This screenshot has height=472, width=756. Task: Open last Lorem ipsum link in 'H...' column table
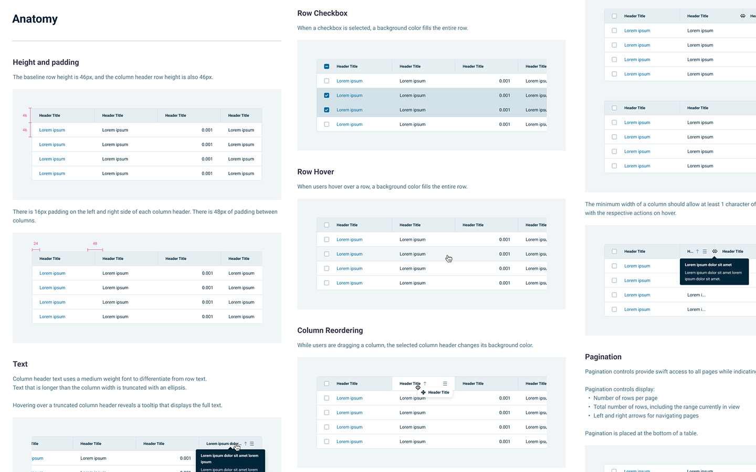(637, 309)
